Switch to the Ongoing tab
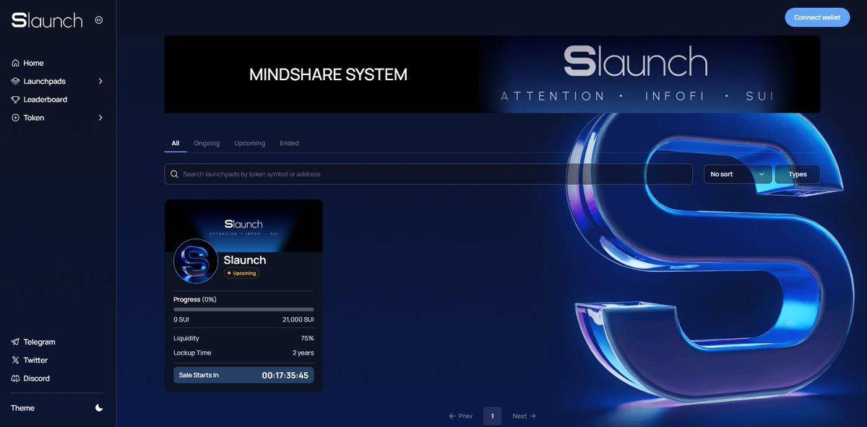Image resolution: width=867 pixels, height=427 pixels. (207, 142)
